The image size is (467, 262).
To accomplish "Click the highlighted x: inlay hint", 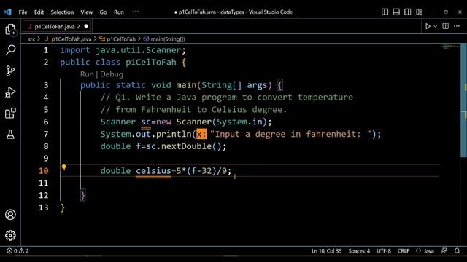I will click(x=201, y=134).
